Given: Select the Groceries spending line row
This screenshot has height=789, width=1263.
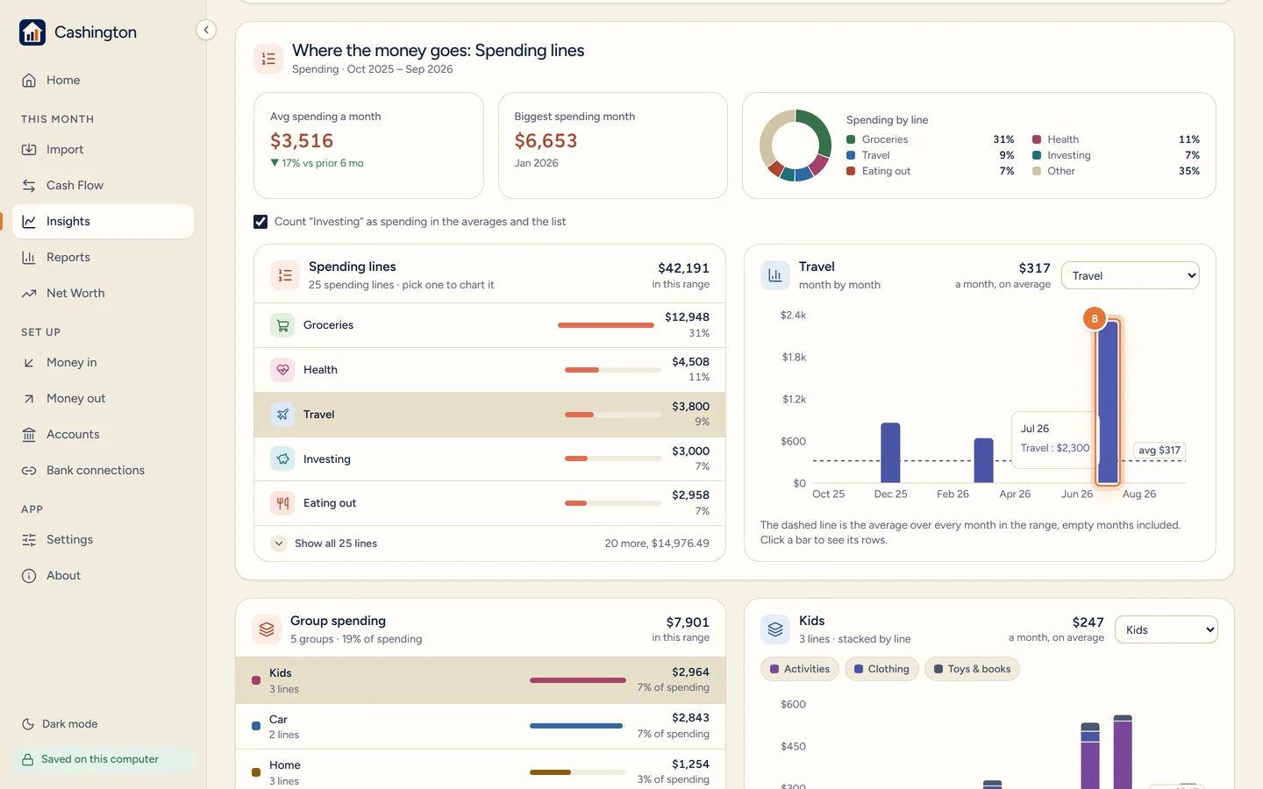Looking at the screenshot, I should pyautogui.click(x=489, y=325).
